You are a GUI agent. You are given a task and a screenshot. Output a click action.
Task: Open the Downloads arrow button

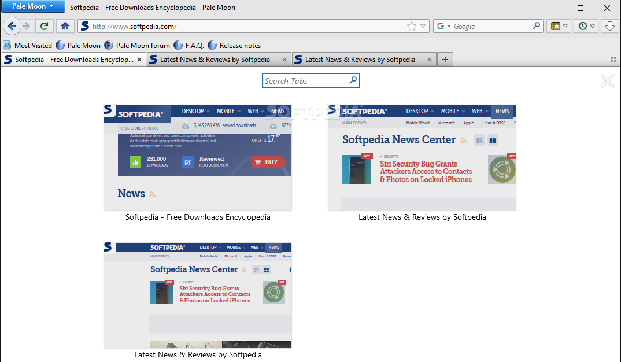(x=610, y=27)
